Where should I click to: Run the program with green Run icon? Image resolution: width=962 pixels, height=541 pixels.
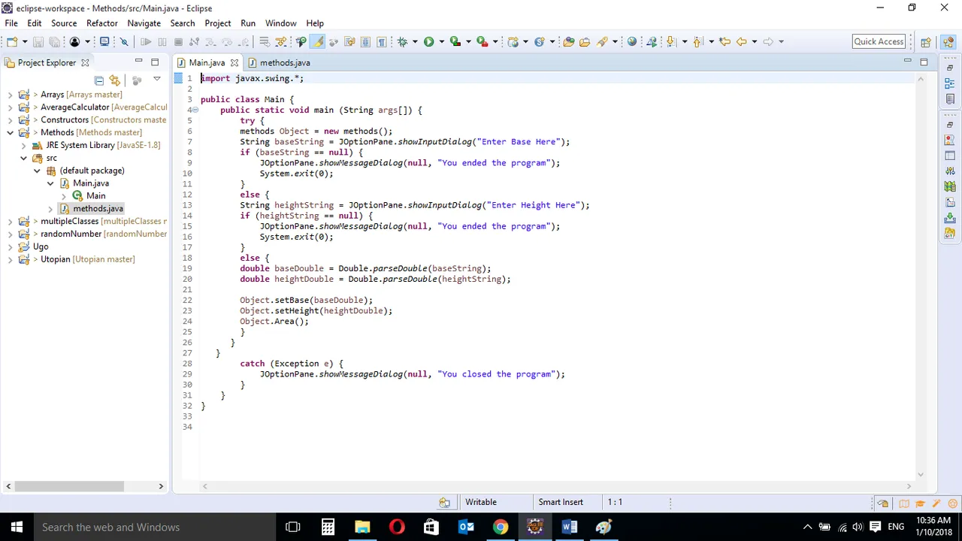point(428,41)
